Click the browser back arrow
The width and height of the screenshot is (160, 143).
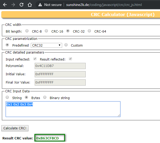pos(5,5)
